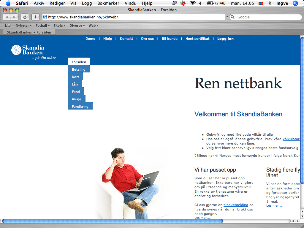Viewport: 304px width, 228px height.
Task: Click the Ingve user name in menu bar
Action: click(282, 3)
